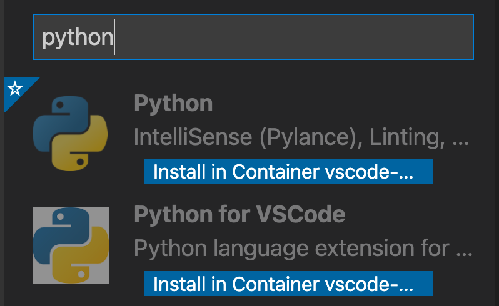Click the extensions search box containing "python"

[253, 37]
